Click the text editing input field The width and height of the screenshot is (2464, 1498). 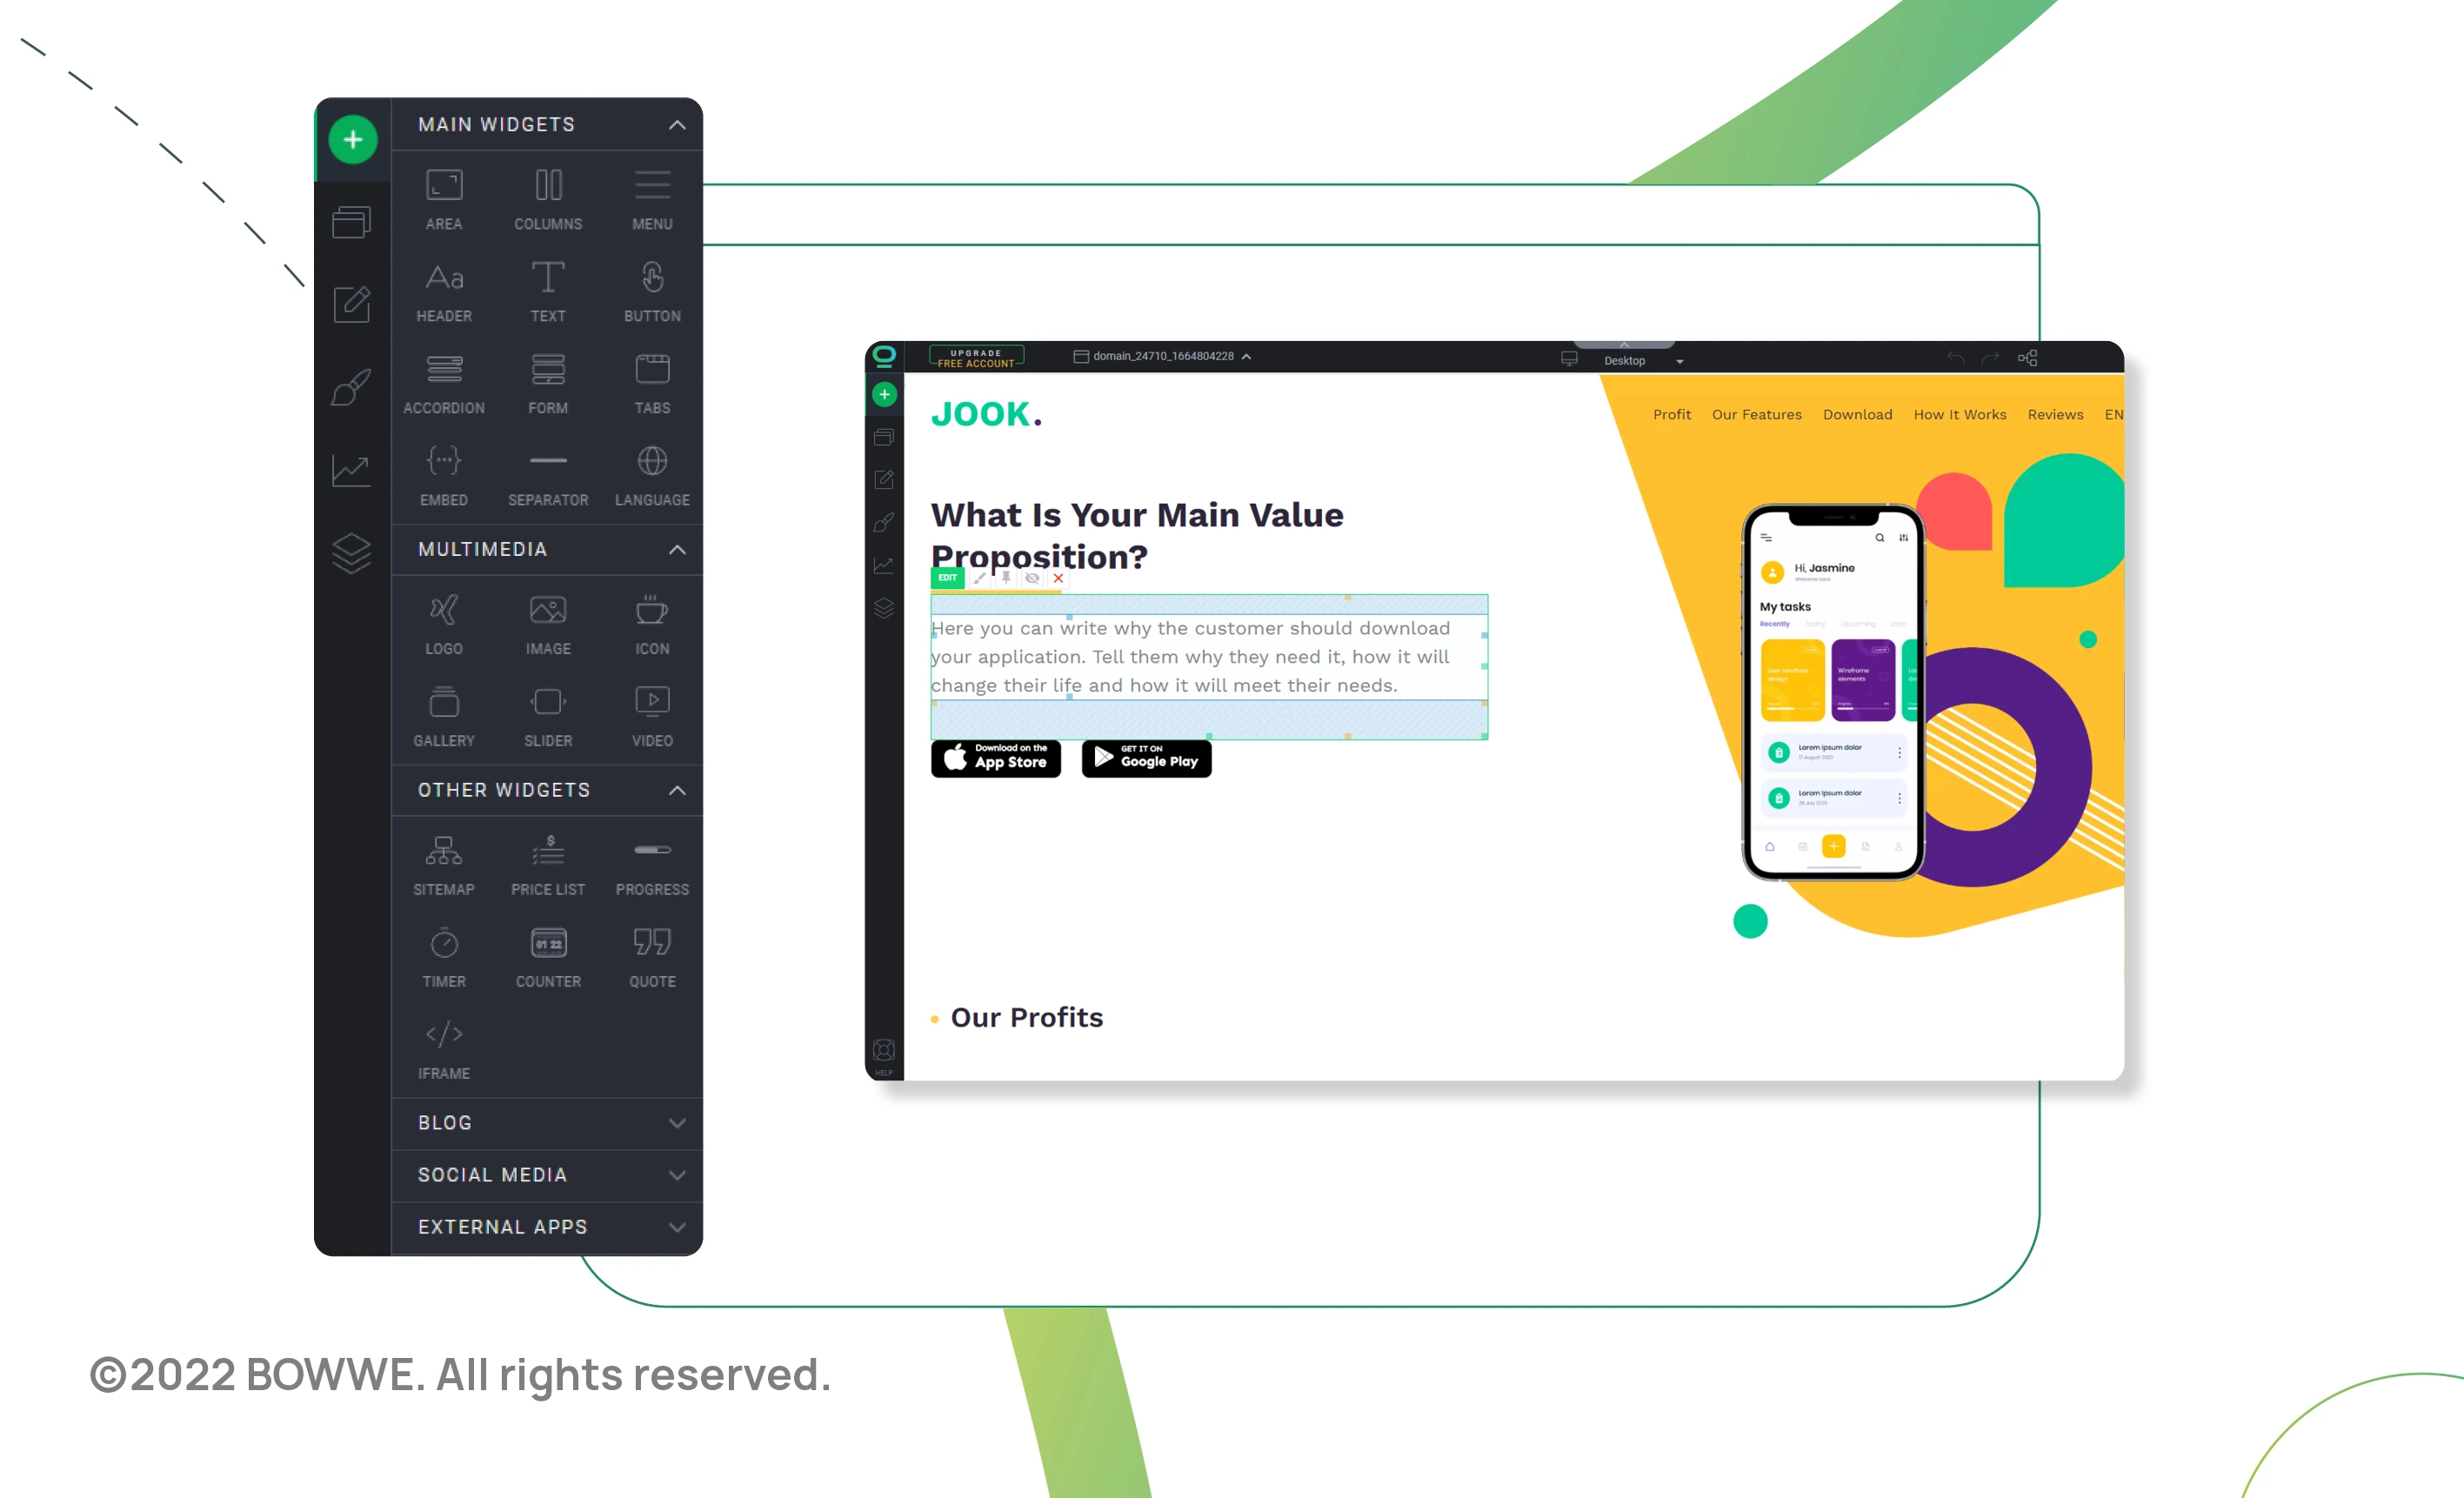point(1205,655)
